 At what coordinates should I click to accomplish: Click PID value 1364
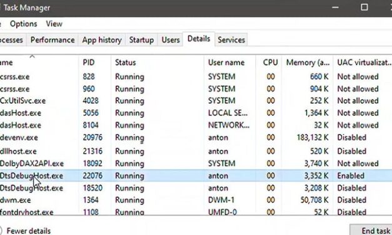coord(91,200)
